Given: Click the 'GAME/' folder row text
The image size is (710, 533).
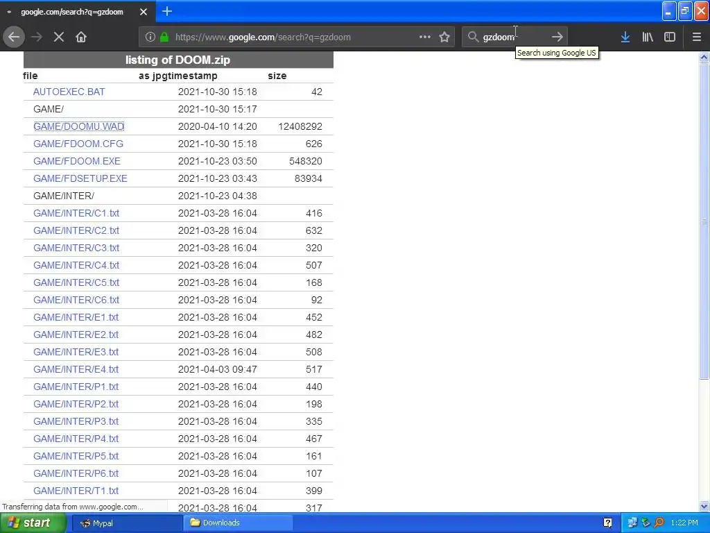Looking at the screenshot, I should (49, 109).
